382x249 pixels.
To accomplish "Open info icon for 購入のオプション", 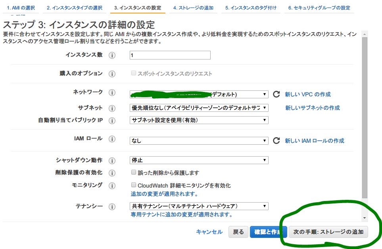I will [112, 74].
